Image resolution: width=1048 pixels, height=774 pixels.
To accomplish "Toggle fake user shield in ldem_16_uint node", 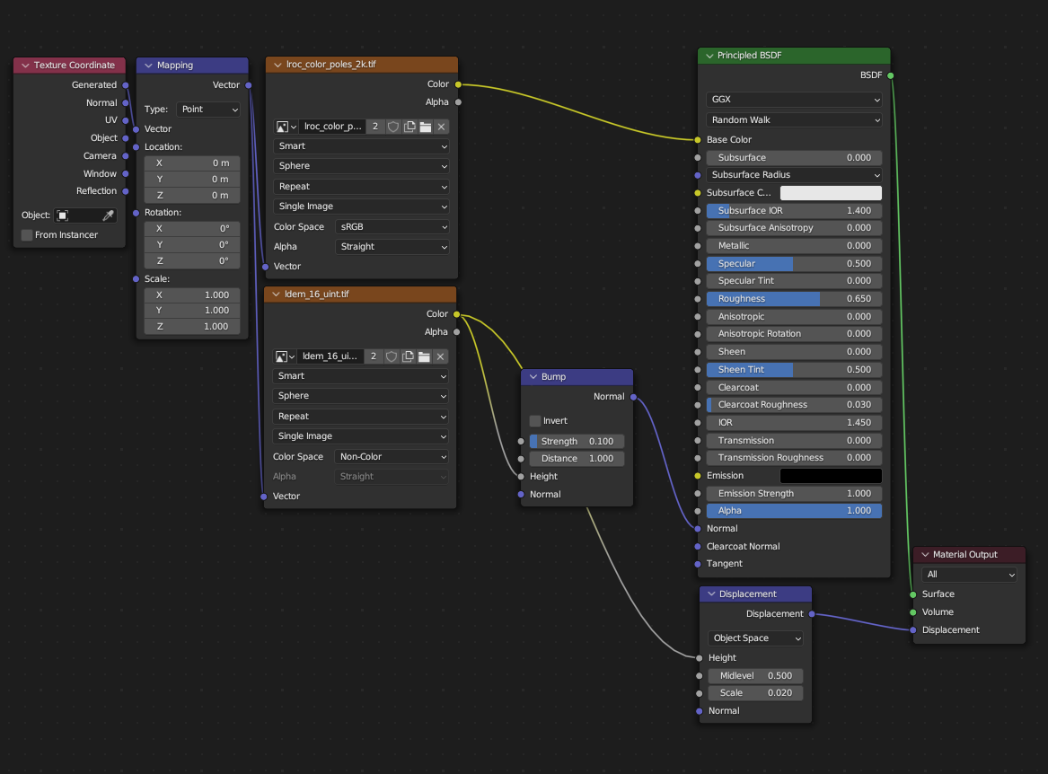I will coord(392,356).
